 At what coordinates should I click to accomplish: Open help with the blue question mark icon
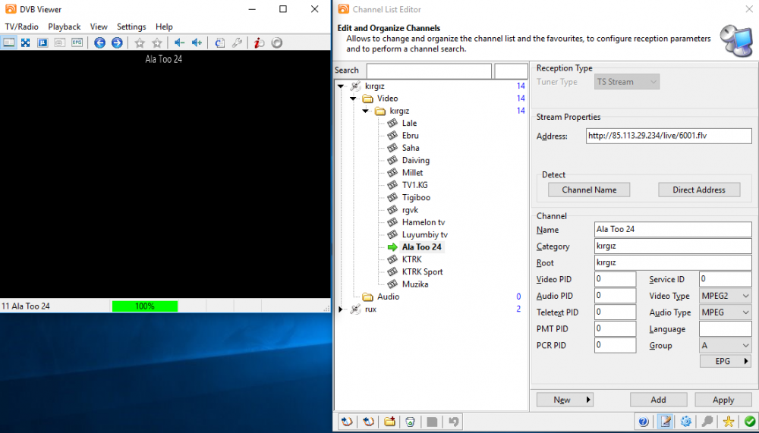(644, 422)
